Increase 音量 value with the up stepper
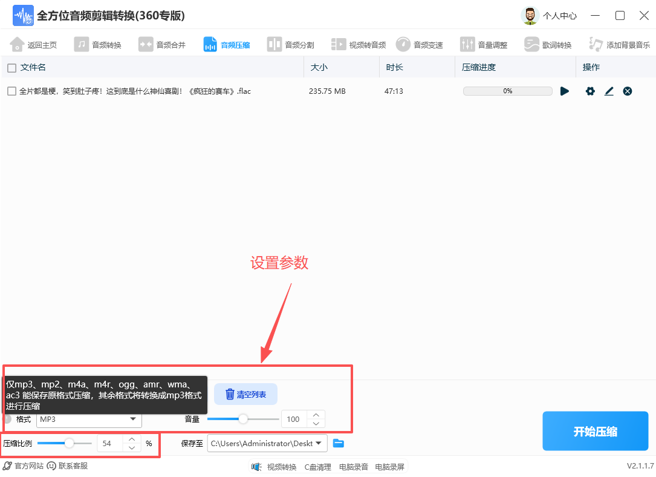Image resolution: width=656 pixels, height=477 pixels. 315,415
